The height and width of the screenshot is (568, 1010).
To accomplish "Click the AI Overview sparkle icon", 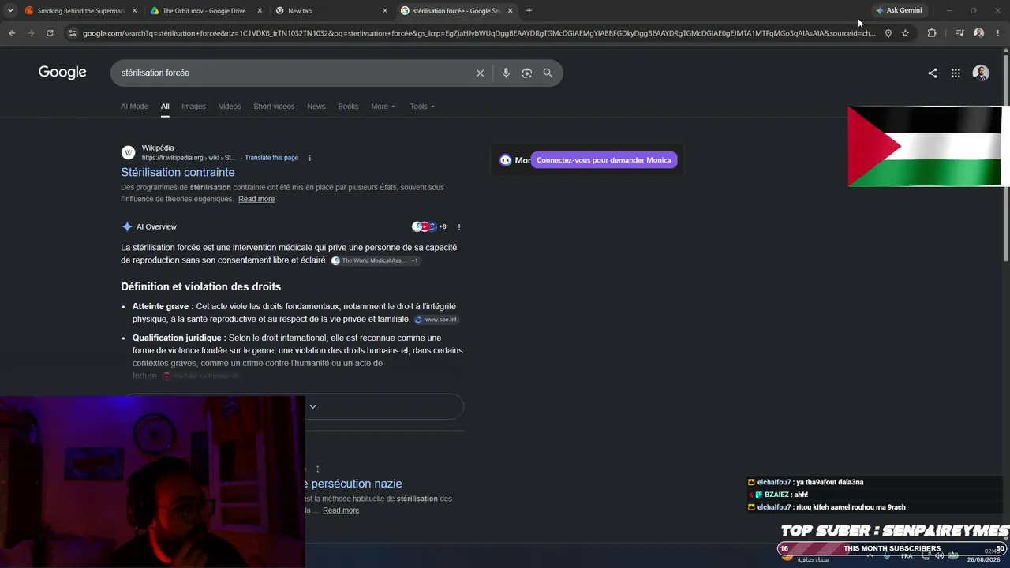I will point(127,227).
